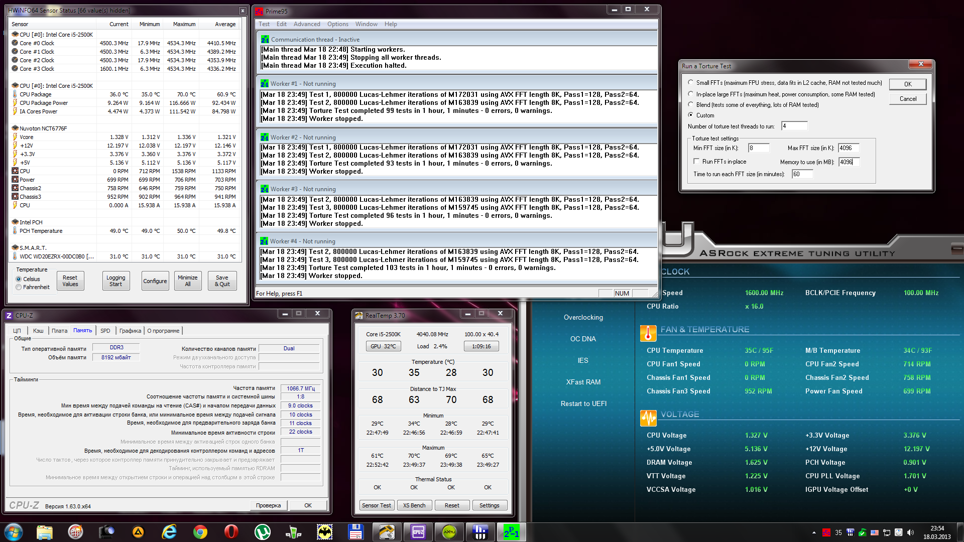Launch Opera browser from the taskbar
The image size is (964, 542).
tap(231, 532)
